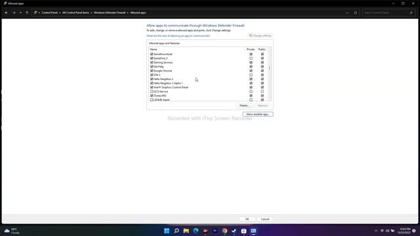Uncheck the Get Help name checkbox
420x236 pixels.
point(152,66)
